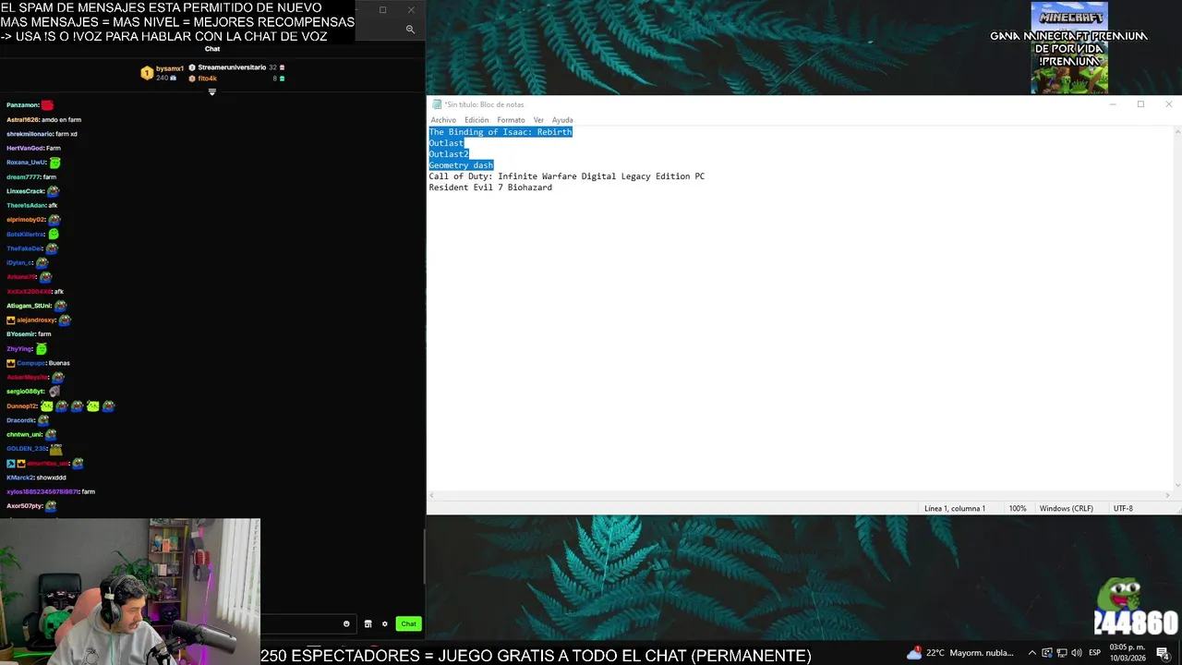Viewport: 1182px width, 665px height.
Task: Switch ESP input language indicator
Action: click(1093, 653)
